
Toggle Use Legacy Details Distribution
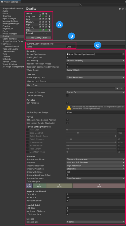[67, 123]
